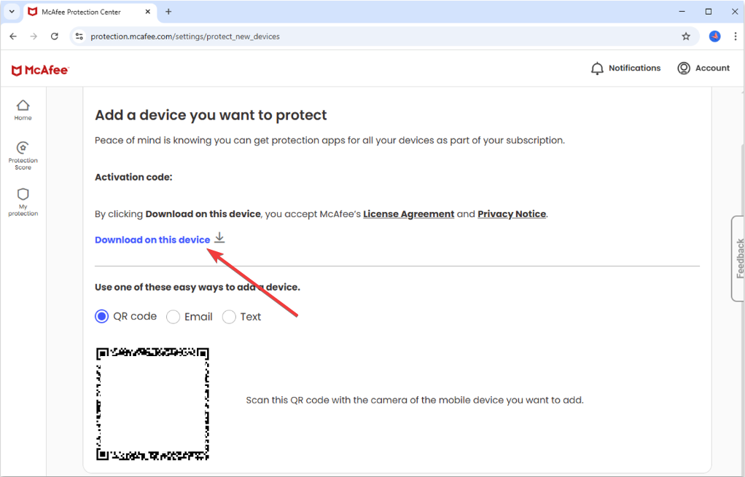745x477 pixels.
Task: Close the McAfee Protection Center tab
Action: point(147,12)
